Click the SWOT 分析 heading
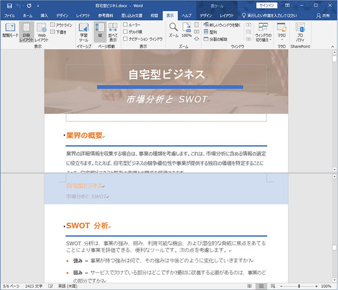 click(87, 226)
